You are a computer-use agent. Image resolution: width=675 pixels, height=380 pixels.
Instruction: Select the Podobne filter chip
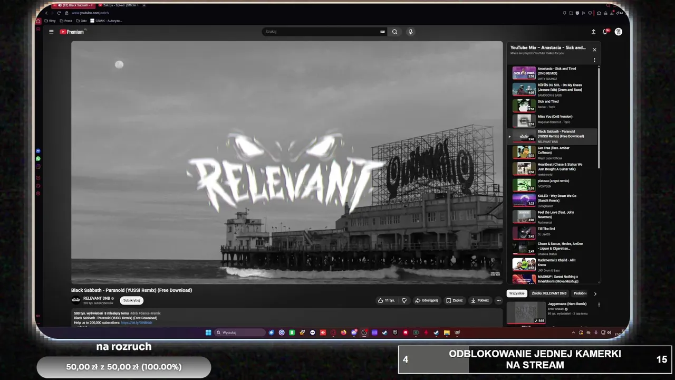[580, 293]
